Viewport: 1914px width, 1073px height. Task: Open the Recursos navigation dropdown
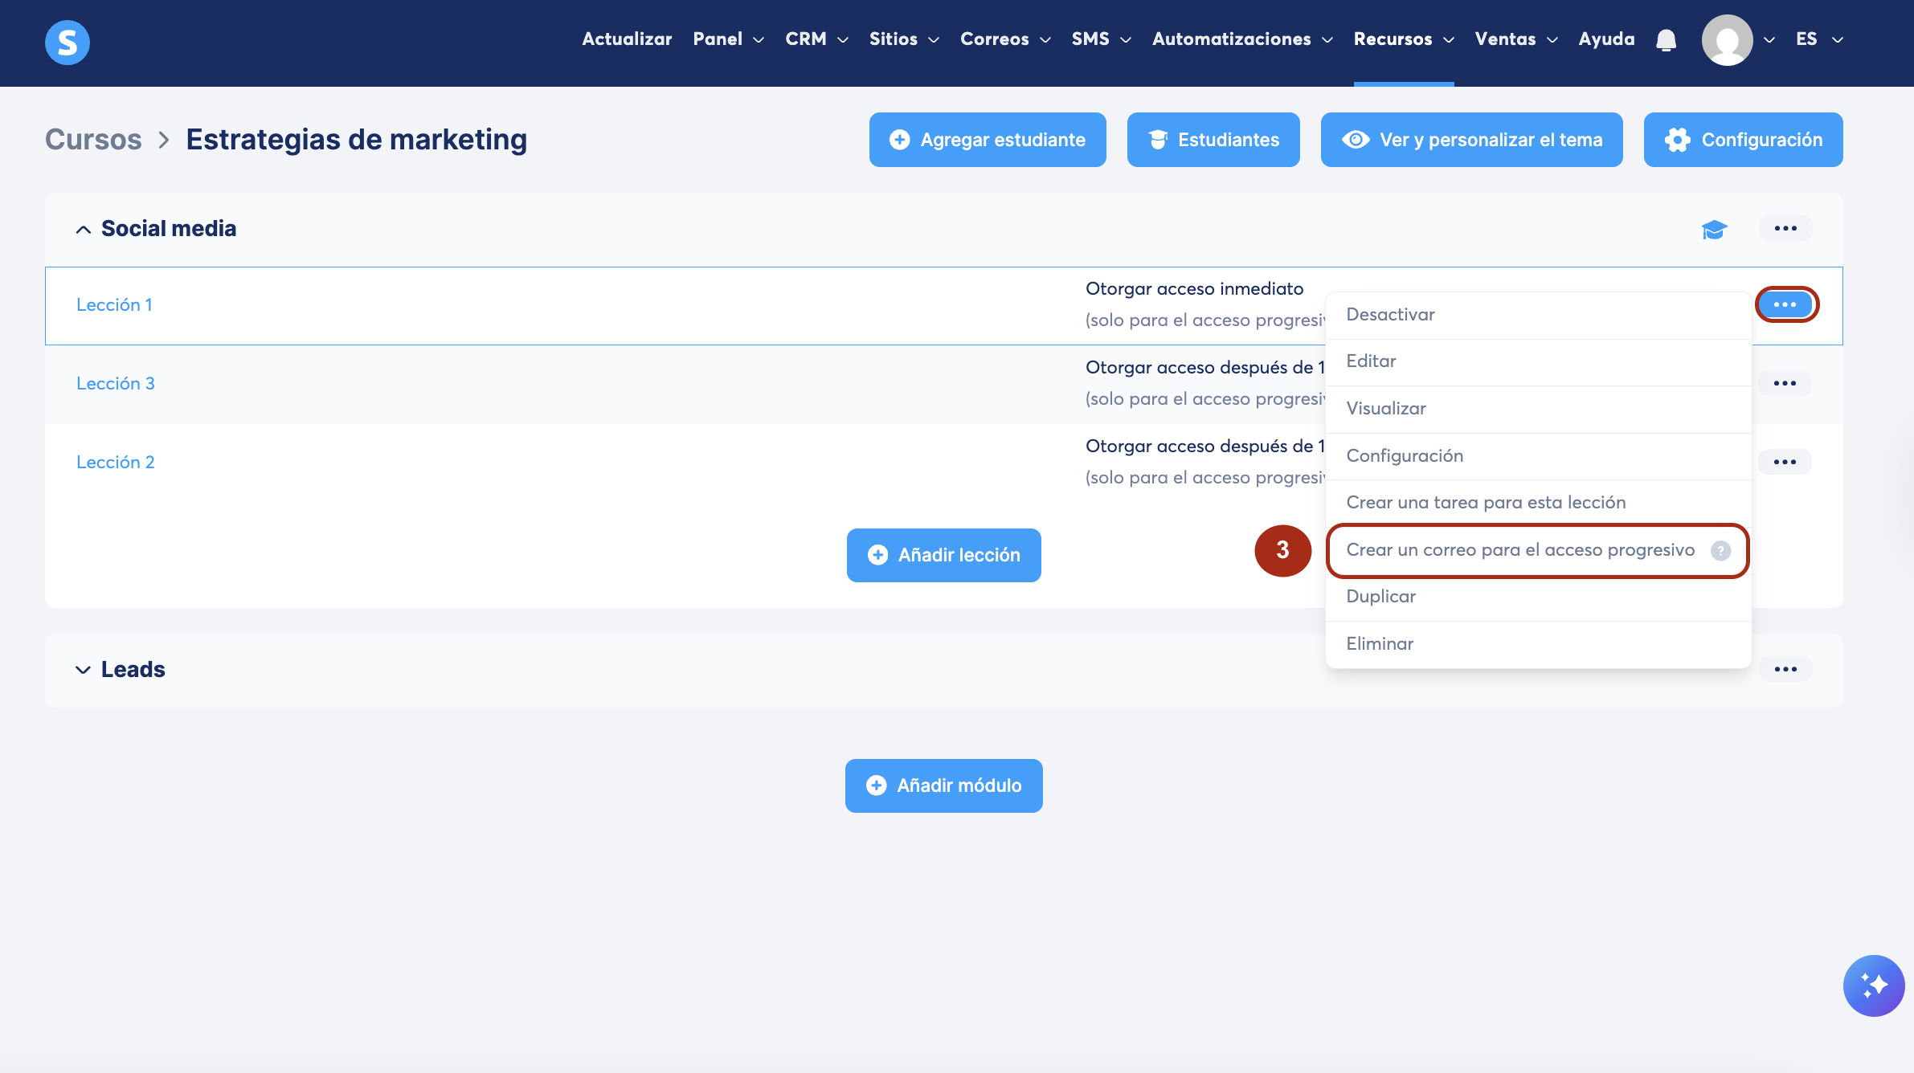(x=1403, y=39)
